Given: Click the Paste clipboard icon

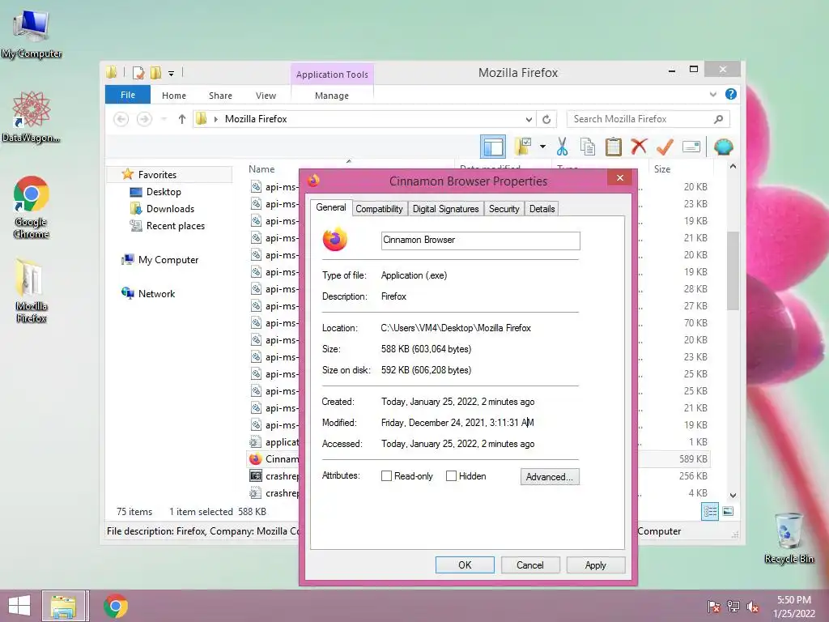Looking at the screenshot, I should click(614, 147).
